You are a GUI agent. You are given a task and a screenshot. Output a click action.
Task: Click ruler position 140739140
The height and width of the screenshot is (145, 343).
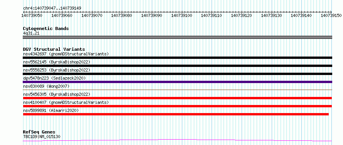point(301,15)
